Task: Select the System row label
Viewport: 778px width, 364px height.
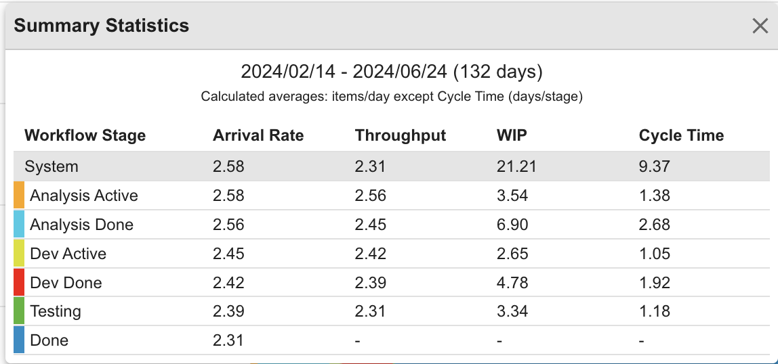Action: point(52,166)
